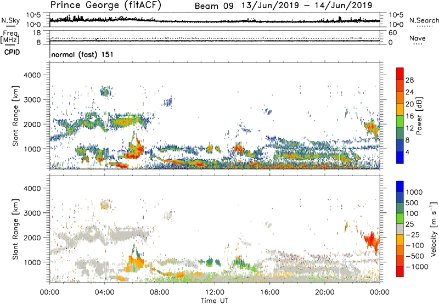
Task: Click the '500' tick on the Velocity scale
Action: 412,202
